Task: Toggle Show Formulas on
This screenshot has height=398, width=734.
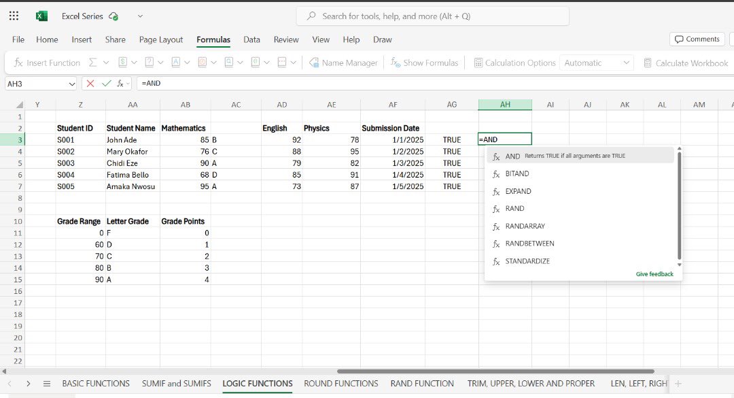Action: [424, 63]
